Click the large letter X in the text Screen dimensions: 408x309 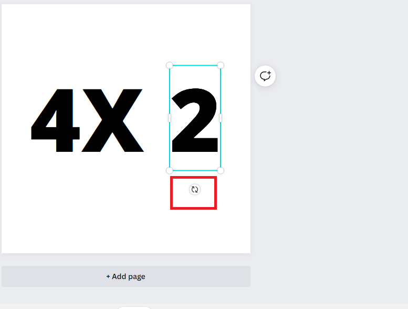pos(113,120)
